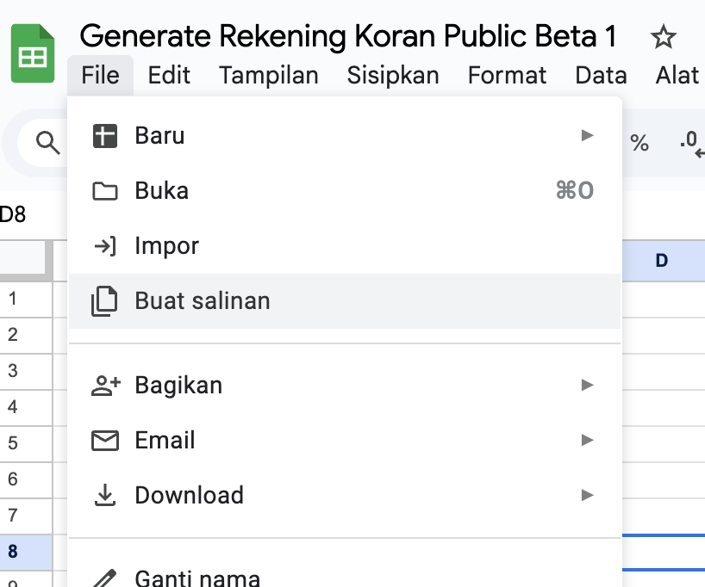Open the Data menu

[x=601, y=75]
